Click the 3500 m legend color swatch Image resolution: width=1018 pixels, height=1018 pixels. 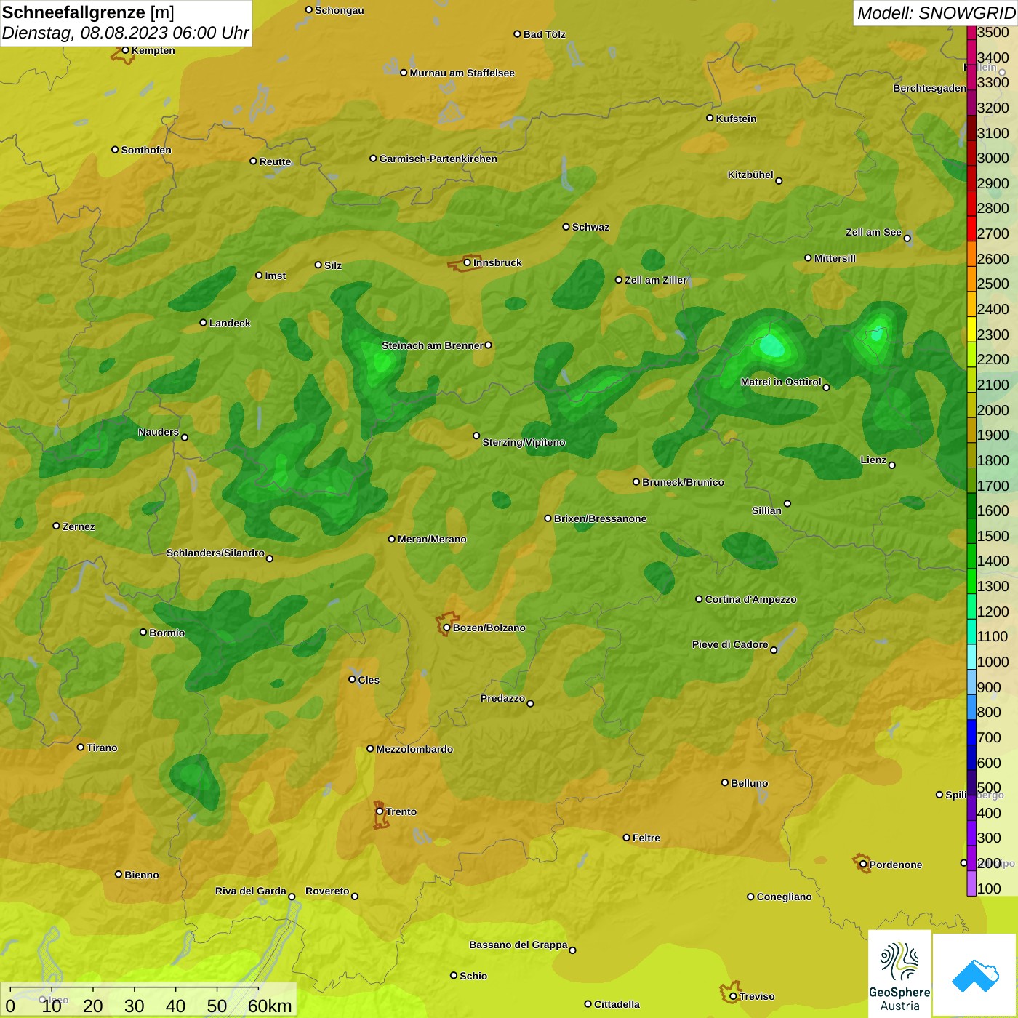[971, 33]
